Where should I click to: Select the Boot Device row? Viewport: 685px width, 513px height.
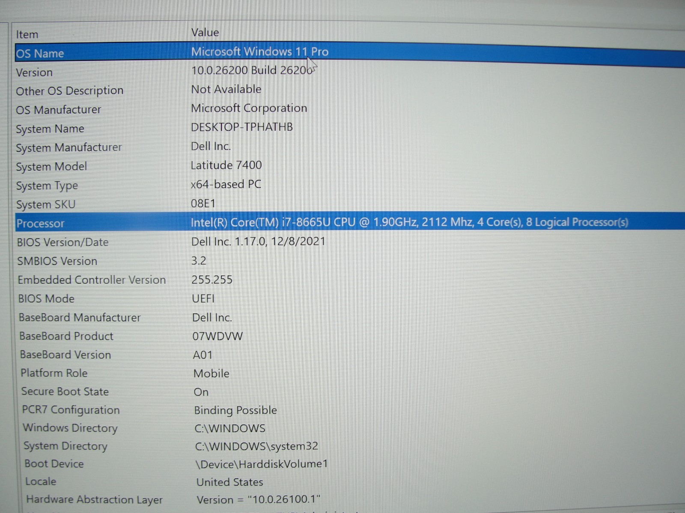click(x=54, y=464)
